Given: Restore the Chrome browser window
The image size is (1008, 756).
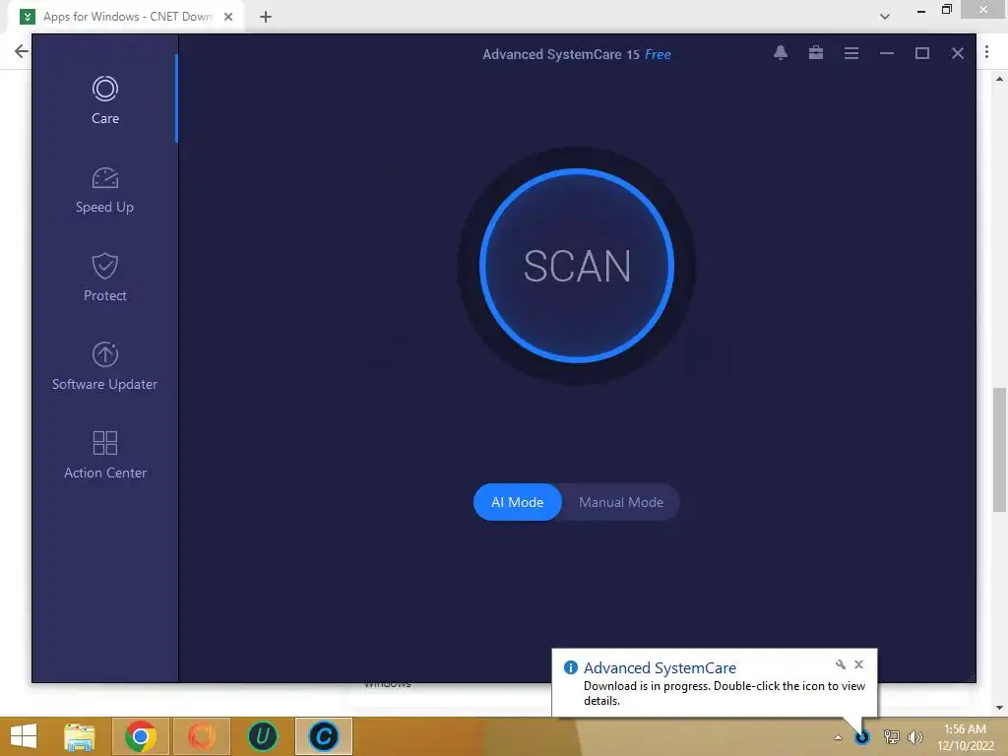Looking at the screenshot, I should [946, 9].
